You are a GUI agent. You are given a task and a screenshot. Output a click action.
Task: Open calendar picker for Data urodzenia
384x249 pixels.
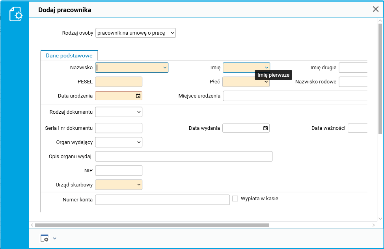pos(138,96)
